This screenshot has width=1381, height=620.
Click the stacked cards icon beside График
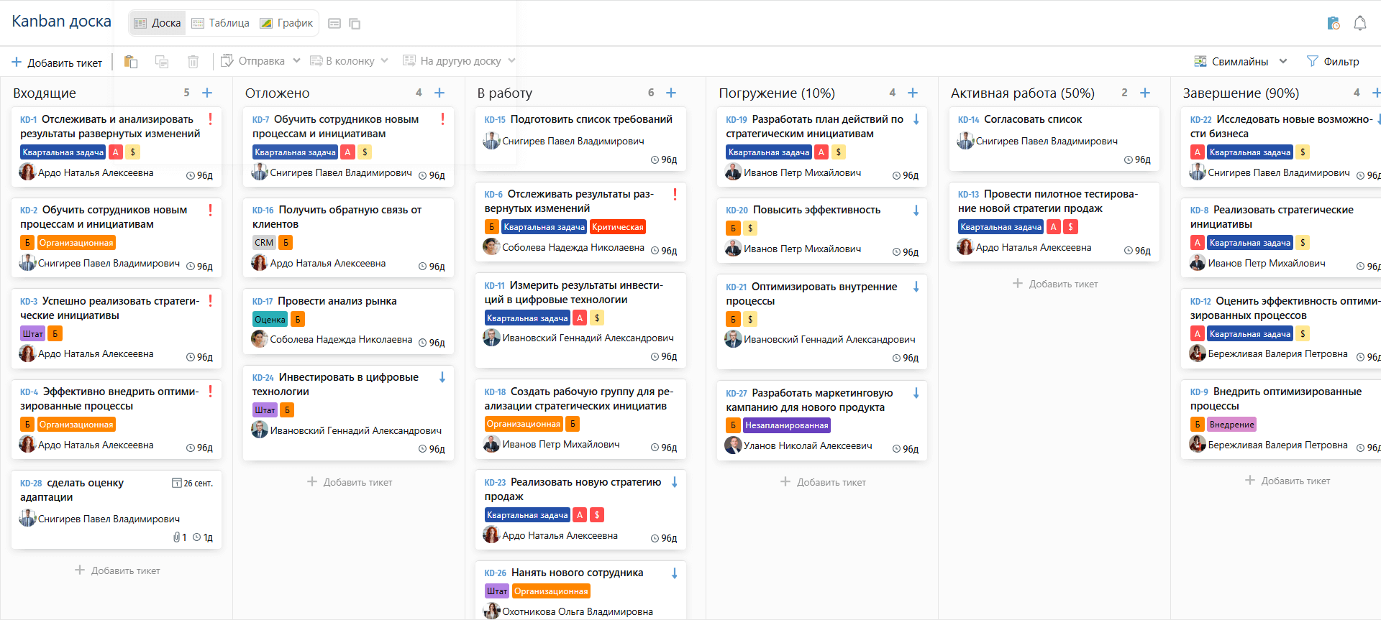[355, 24]
